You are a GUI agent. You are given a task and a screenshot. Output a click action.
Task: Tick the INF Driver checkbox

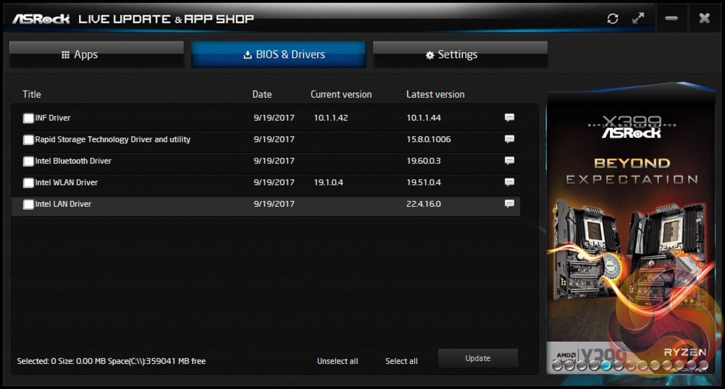(x=28, y=118)
